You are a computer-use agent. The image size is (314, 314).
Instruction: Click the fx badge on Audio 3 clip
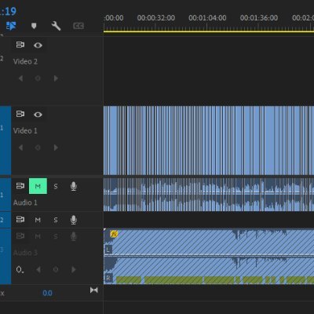click(114, 234)
